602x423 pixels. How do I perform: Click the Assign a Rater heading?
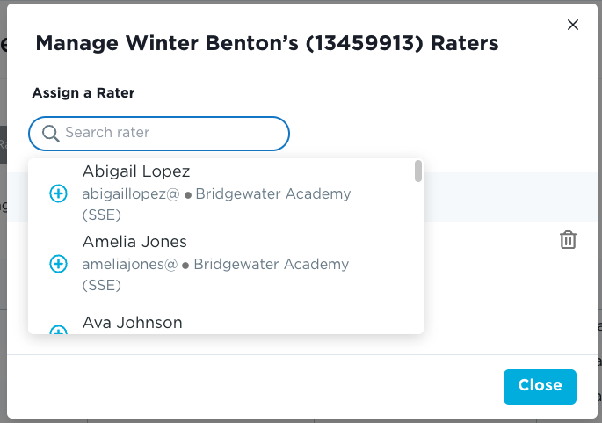click(83, 92)
